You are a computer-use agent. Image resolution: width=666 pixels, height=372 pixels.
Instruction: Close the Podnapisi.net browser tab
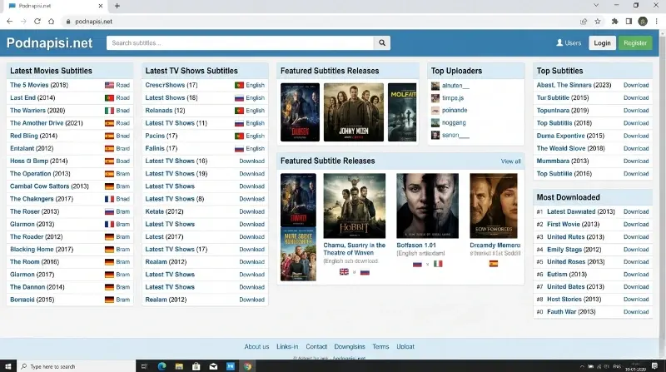[101, 6]
